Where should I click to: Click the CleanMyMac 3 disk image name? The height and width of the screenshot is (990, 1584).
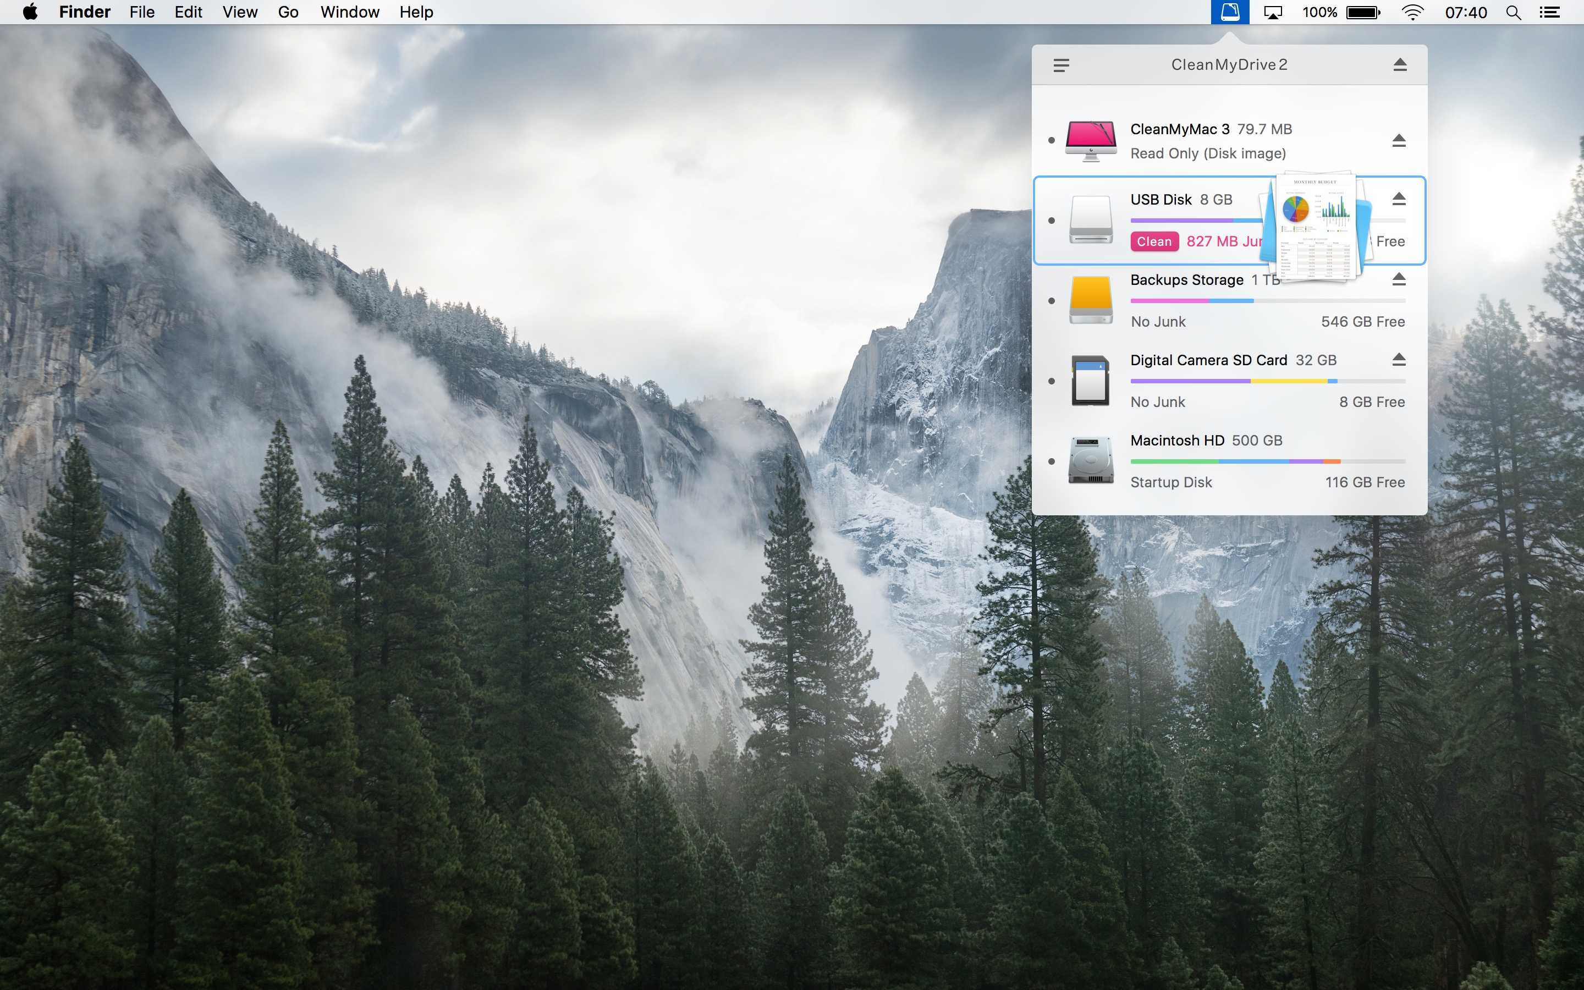tap(1180, 129)
